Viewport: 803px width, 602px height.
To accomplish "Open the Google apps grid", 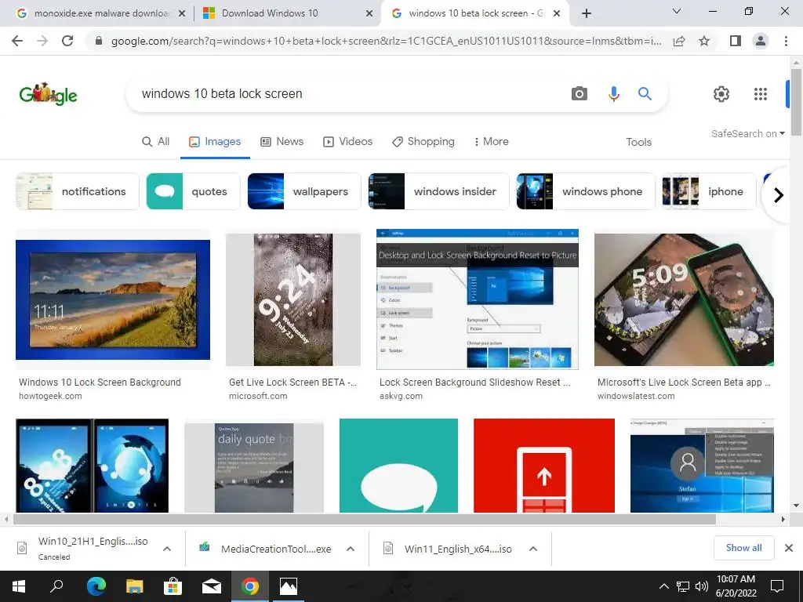I will point(761,94).
